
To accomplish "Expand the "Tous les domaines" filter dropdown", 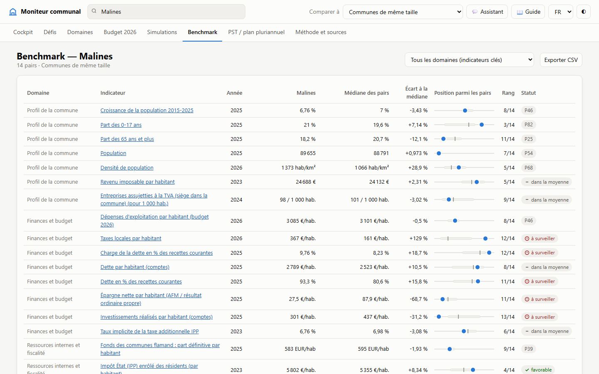I will coord(469,60).
